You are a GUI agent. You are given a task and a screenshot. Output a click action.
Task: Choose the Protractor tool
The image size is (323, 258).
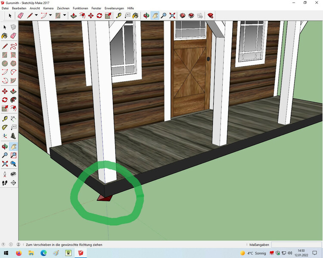5,127
